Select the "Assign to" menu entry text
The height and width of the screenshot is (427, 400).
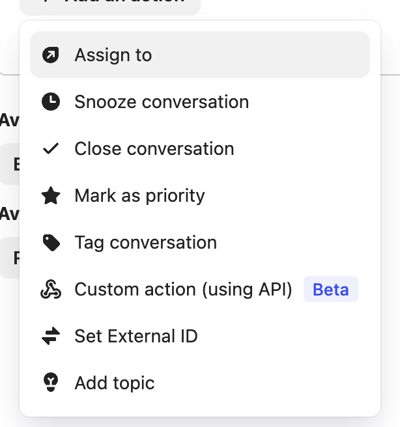tap(113, 55)
